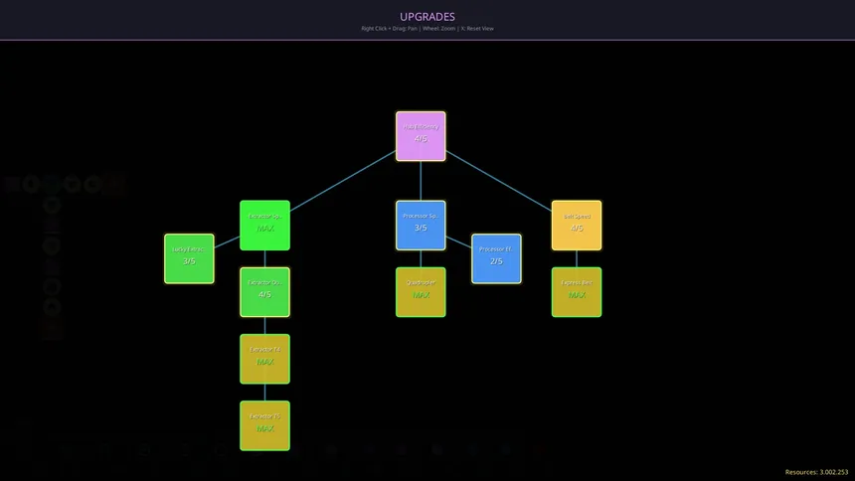The width and height of the screenshot is (855, 481).
Task: Pick the Processor Speed node at 3/5
Action: [x=421, y=225]
